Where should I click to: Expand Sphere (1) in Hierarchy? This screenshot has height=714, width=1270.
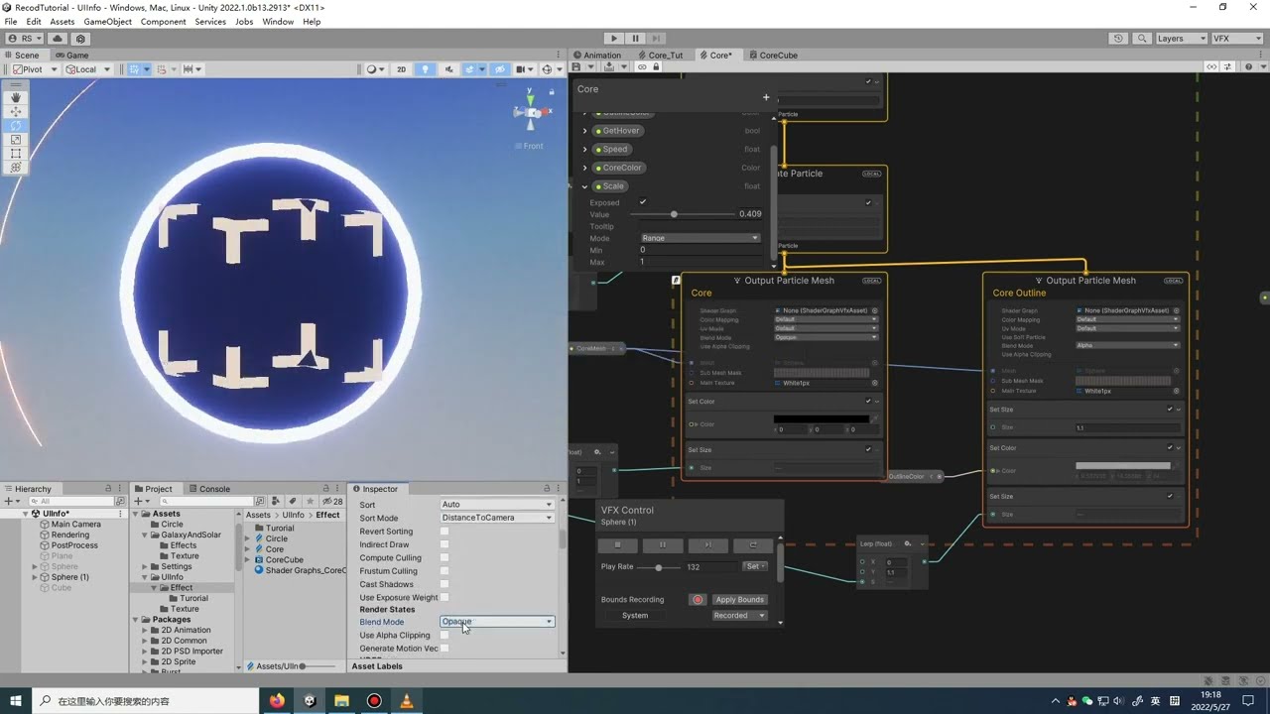[x=35, y=577]
